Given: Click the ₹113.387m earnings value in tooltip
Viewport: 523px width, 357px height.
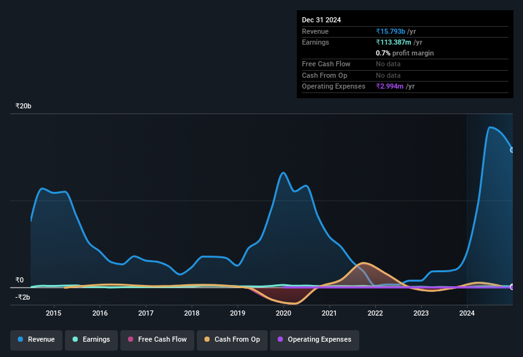Looking at the screenshot, I should coord(393,42).
